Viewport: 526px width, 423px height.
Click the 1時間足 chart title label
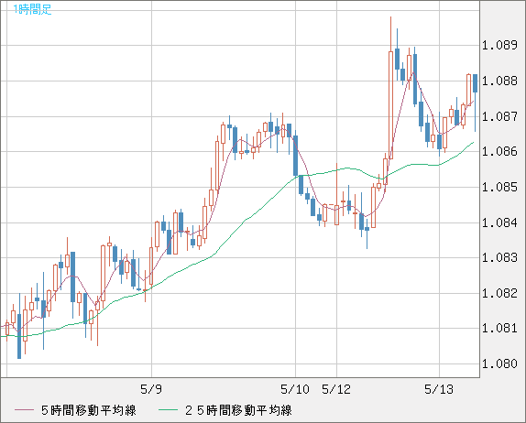pyautogui.click(x=32, y=9)
